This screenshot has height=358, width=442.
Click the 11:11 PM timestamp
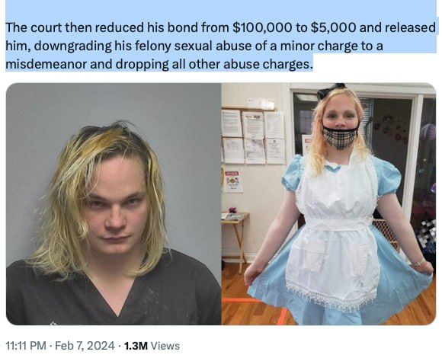point(26,346)
